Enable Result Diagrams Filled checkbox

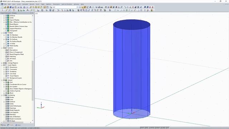pyautogui.click(x=6, y=54)
